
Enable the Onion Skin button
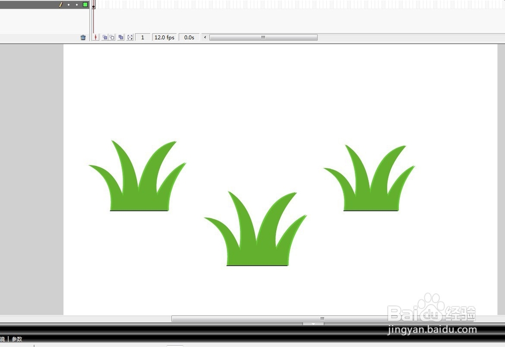105,37
